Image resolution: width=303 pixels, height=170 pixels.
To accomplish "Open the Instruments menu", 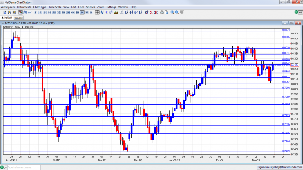I will [x=24, y=7].
